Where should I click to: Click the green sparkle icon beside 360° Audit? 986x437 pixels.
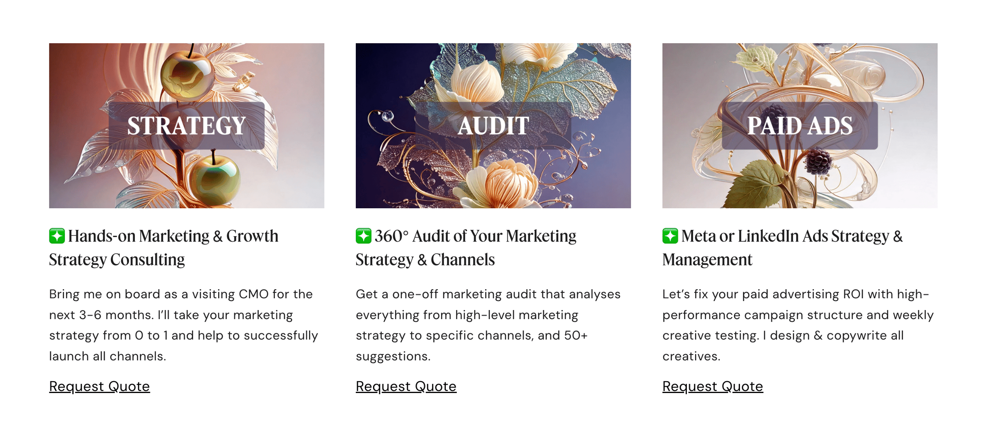point(364,236)
